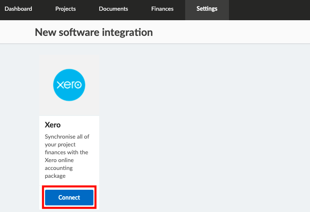The width and height of the screenshot is (310, 212).
Task: Open the Dashboard navigation tab
Action: click(x=18, y=9)
